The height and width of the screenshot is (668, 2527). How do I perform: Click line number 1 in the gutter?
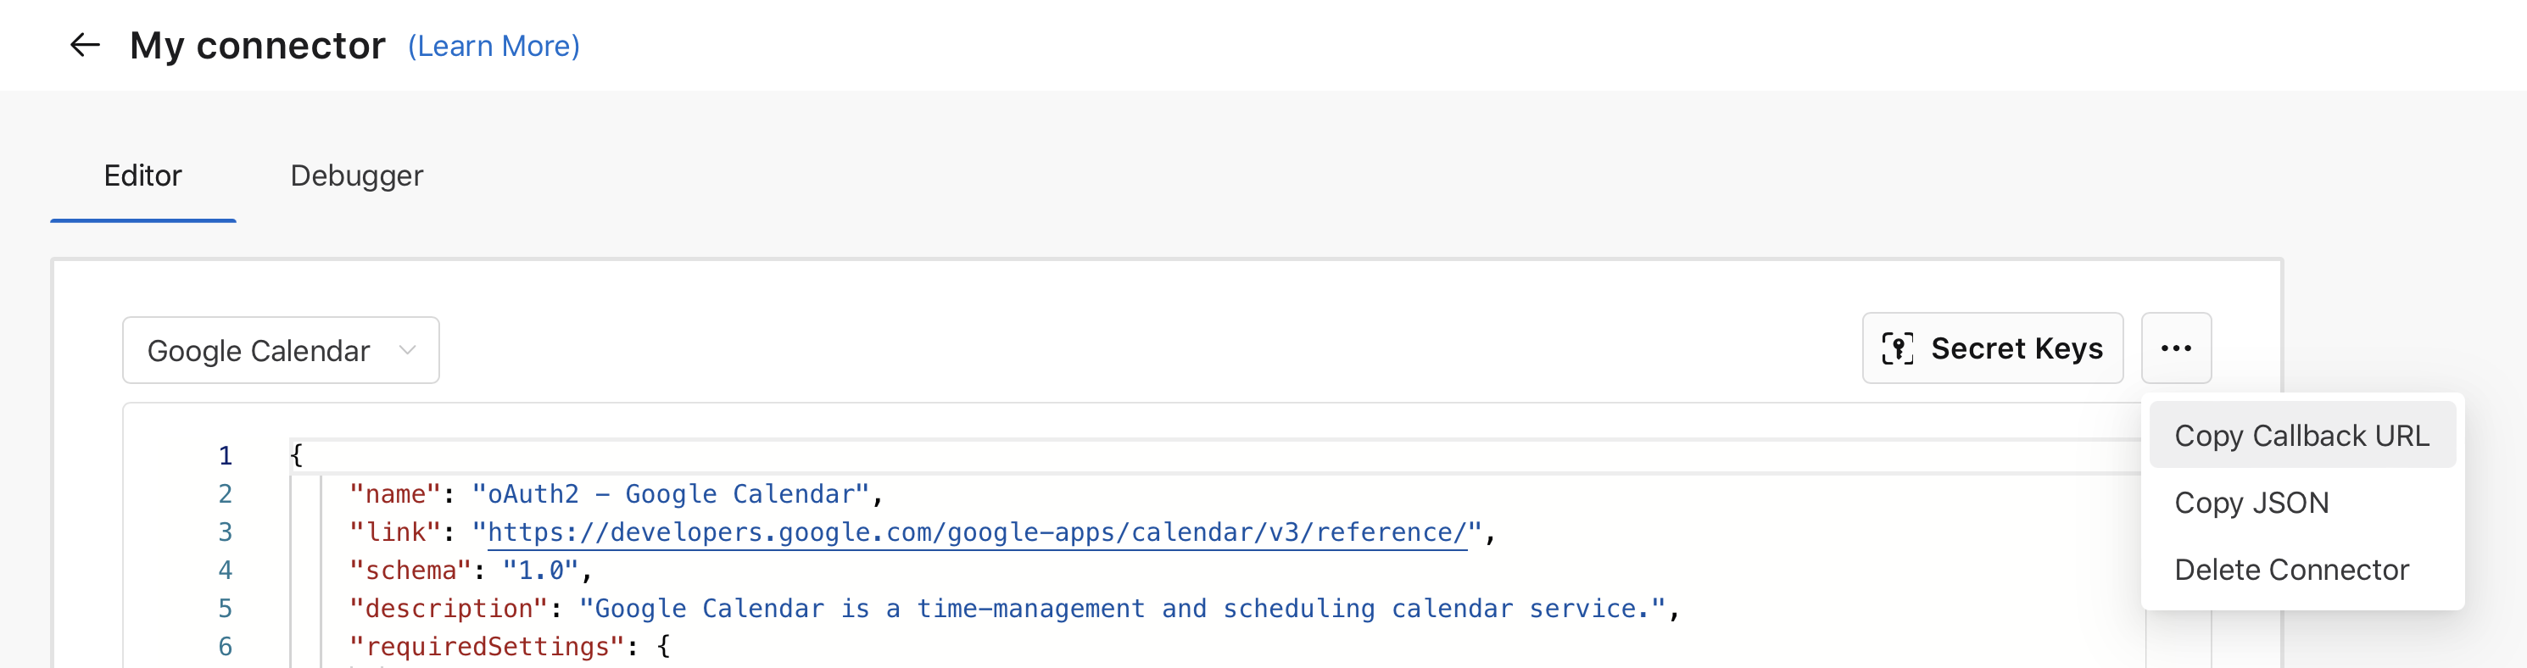(x=225, y=455)
